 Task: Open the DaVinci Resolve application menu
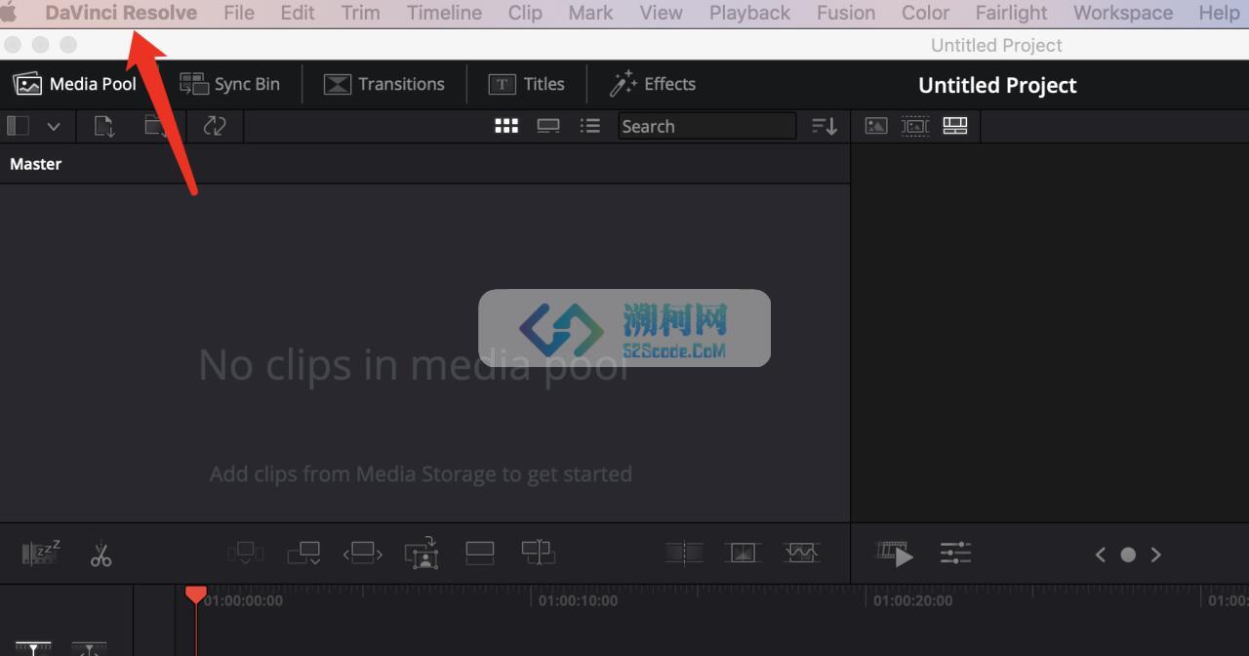(x=121, y=13)
